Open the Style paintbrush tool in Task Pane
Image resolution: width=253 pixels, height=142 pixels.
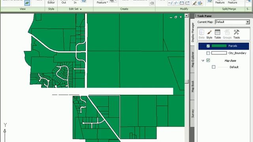click(209, 34)
